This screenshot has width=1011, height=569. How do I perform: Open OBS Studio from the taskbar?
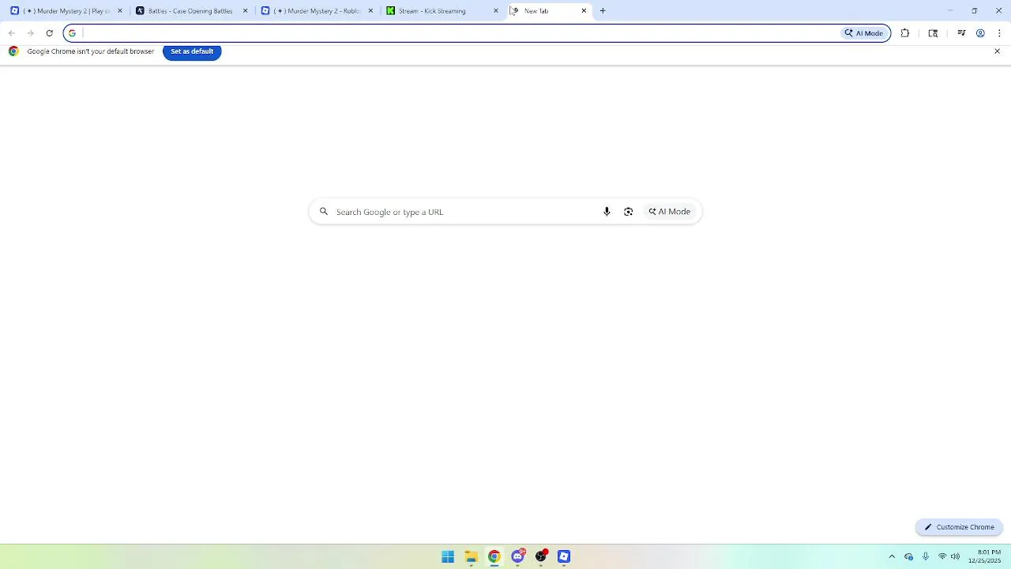[x=541, y=556]
